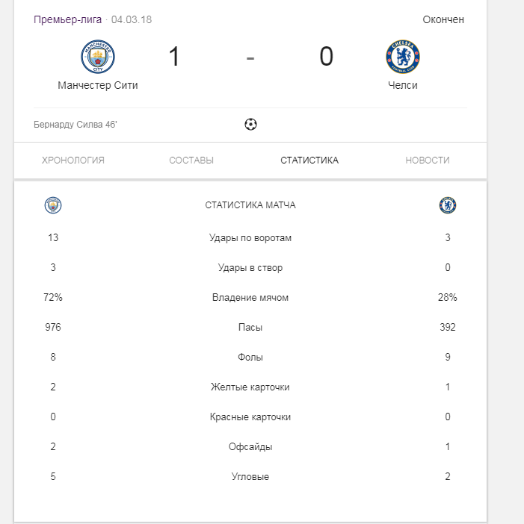Click the Манчестер Сити team name
Screen dimensions: 524x524
[98, 85]
